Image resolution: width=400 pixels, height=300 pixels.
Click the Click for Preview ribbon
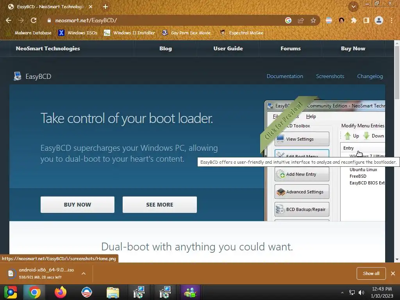pyautogui.click(x=284, y=121)
